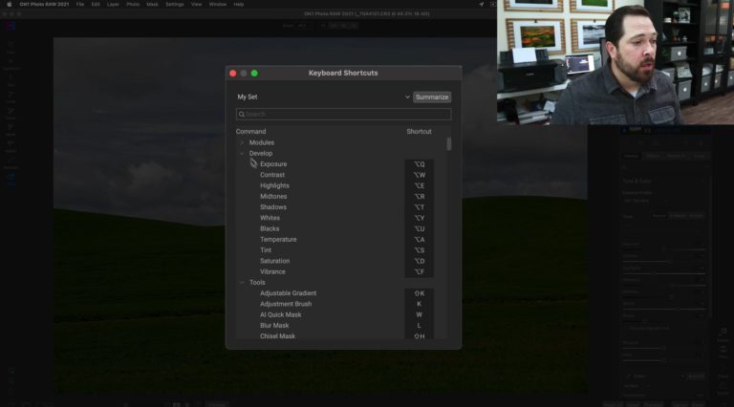Expand the Modules command group
This screenshot has width=734, height=407.
(242, 142)
